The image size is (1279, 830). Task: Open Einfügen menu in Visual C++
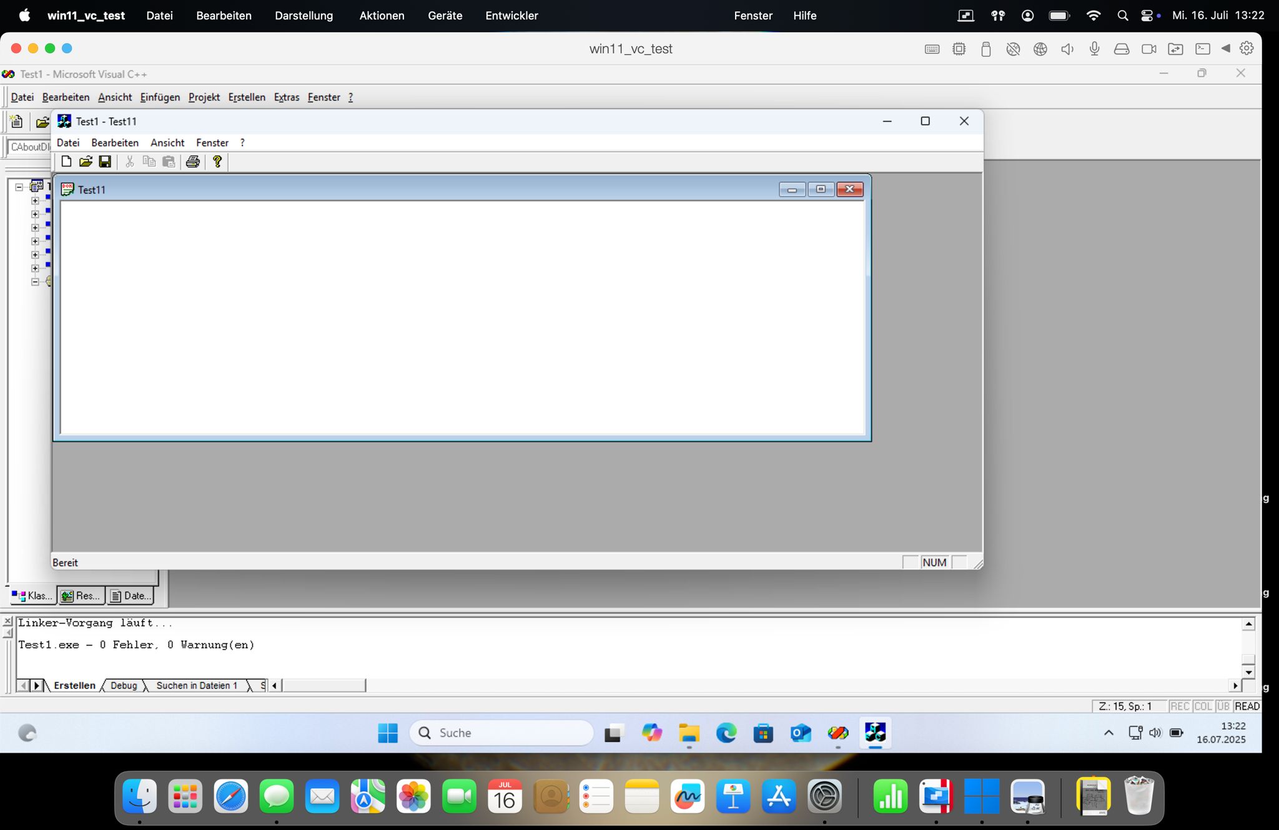coord(160,97)
